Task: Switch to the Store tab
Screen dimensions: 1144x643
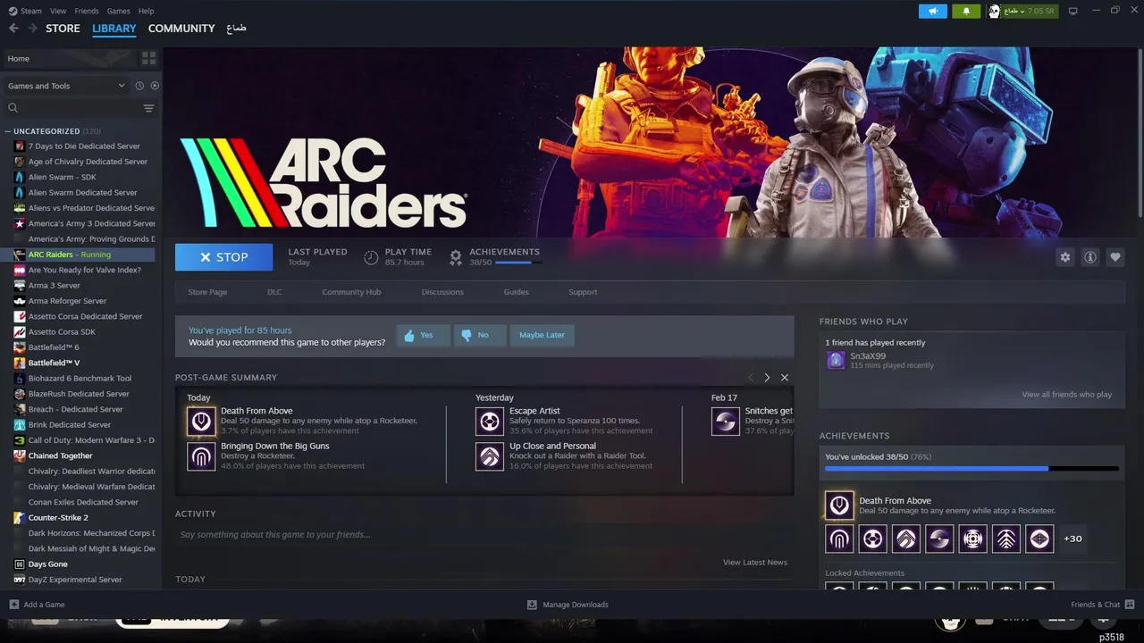Action: [x=63, y=29]
